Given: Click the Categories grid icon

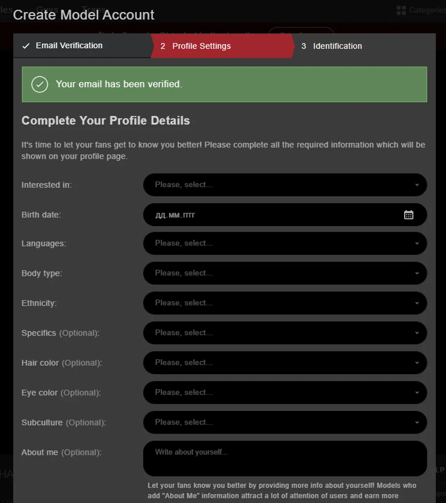Looking at the screenshot, I should [x=401, y=10].
